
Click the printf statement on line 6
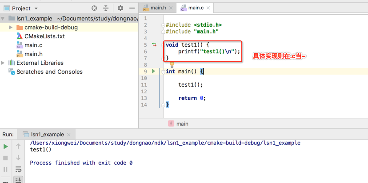209,52
